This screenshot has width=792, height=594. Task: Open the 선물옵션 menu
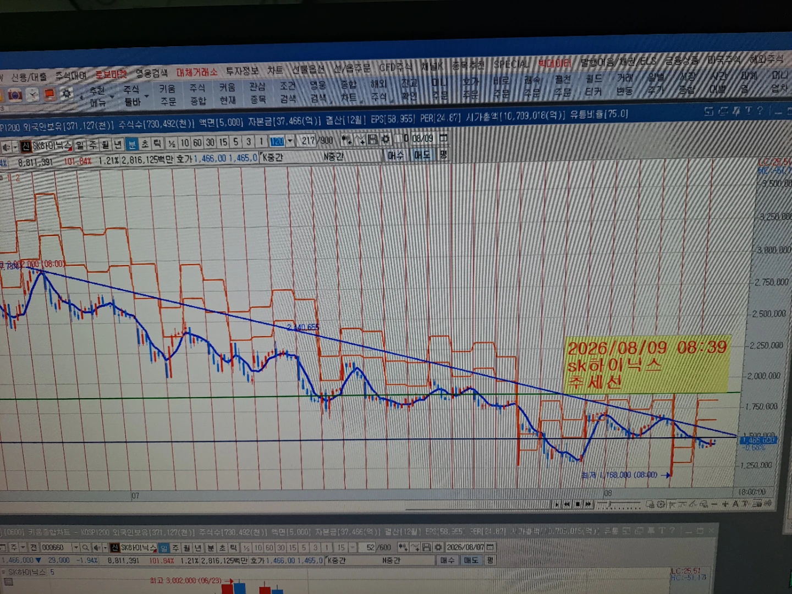pos(308,69)
